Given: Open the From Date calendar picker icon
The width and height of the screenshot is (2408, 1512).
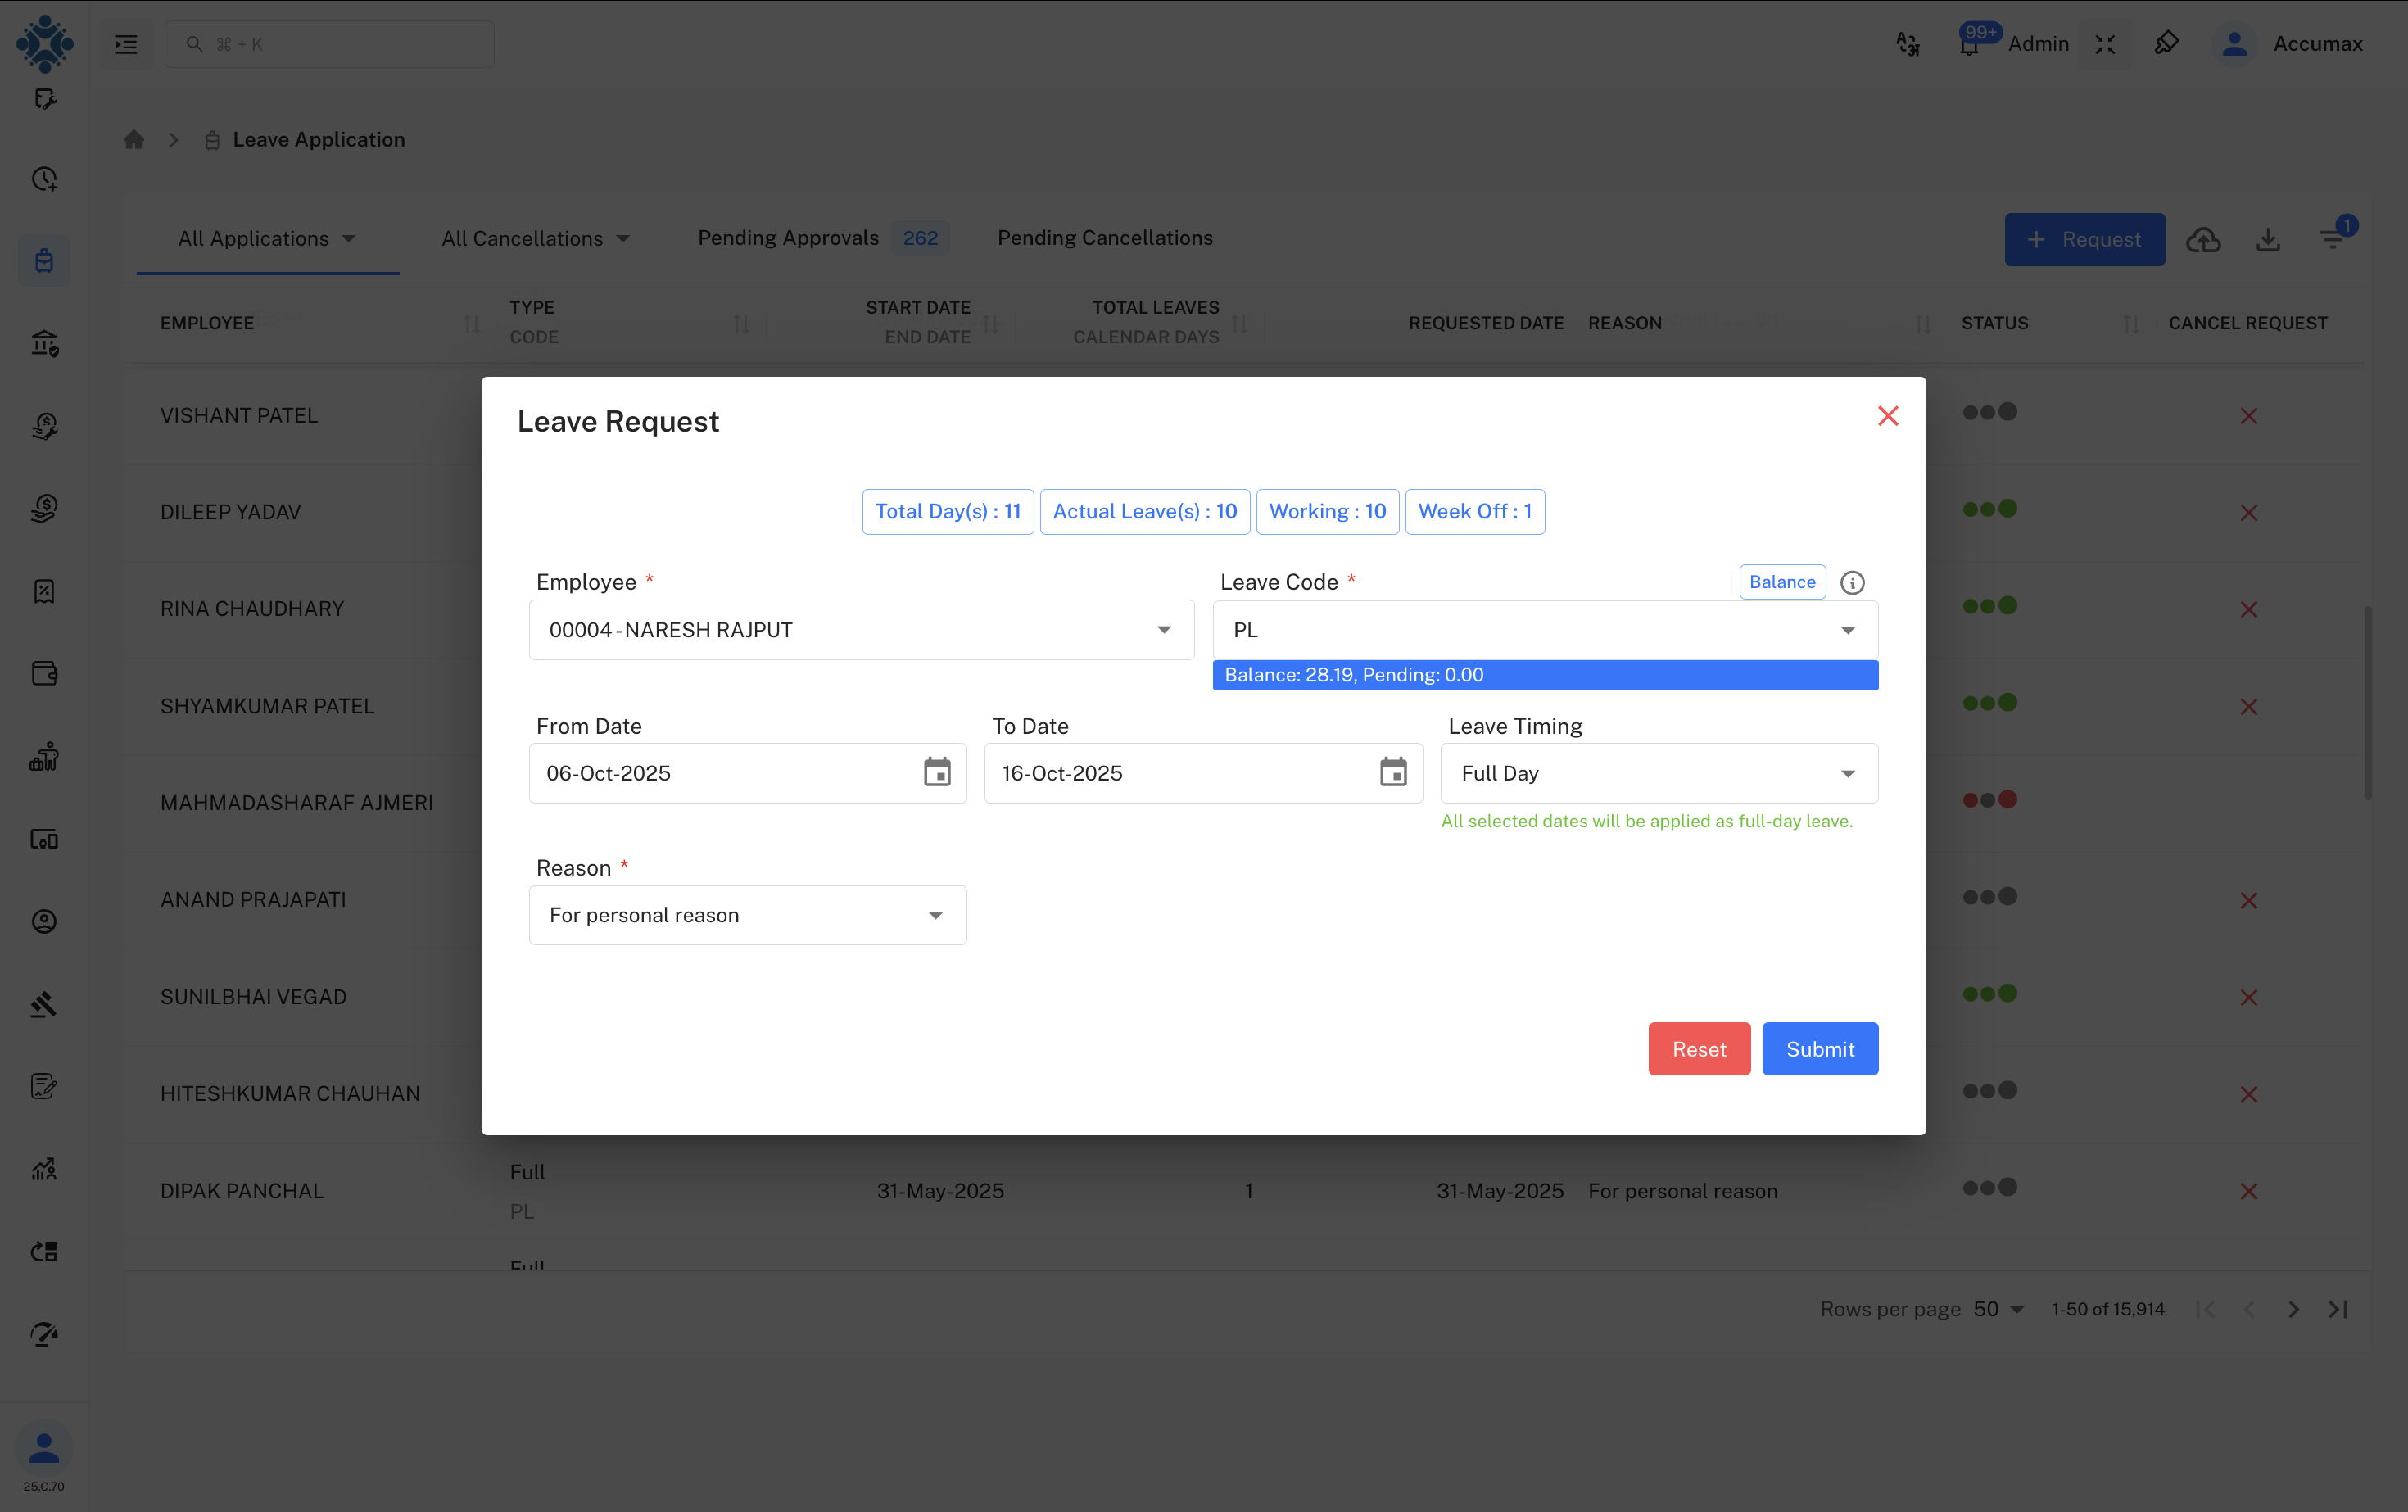Looking at the screenshot, I should point(937,772).
